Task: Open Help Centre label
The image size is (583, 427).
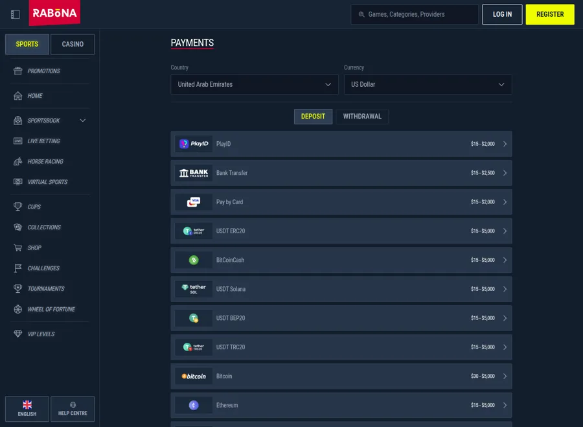Action: 73,413
